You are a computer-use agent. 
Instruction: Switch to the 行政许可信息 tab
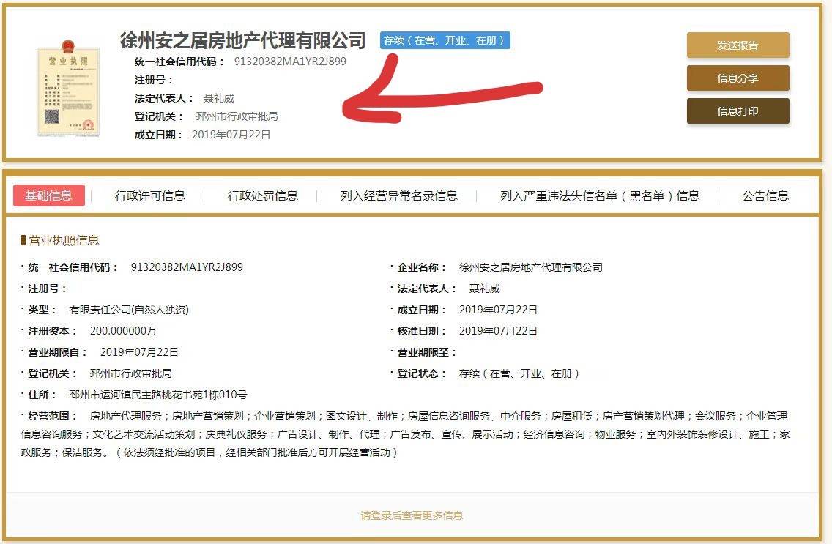[x=150, y=195]
